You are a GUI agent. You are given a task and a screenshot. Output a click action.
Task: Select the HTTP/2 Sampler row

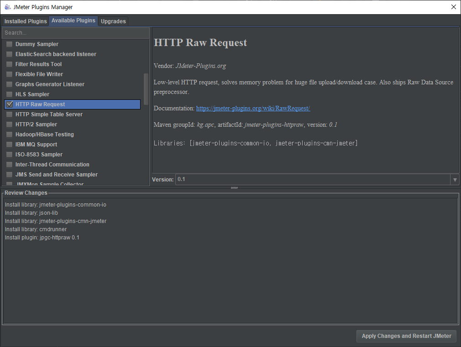[72, 124]
